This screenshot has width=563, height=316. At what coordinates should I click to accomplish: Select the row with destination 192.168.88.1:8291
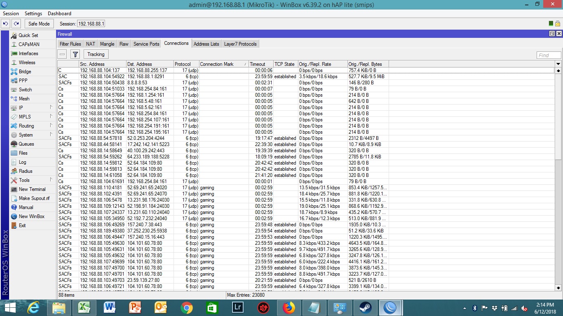click(305, 77)
